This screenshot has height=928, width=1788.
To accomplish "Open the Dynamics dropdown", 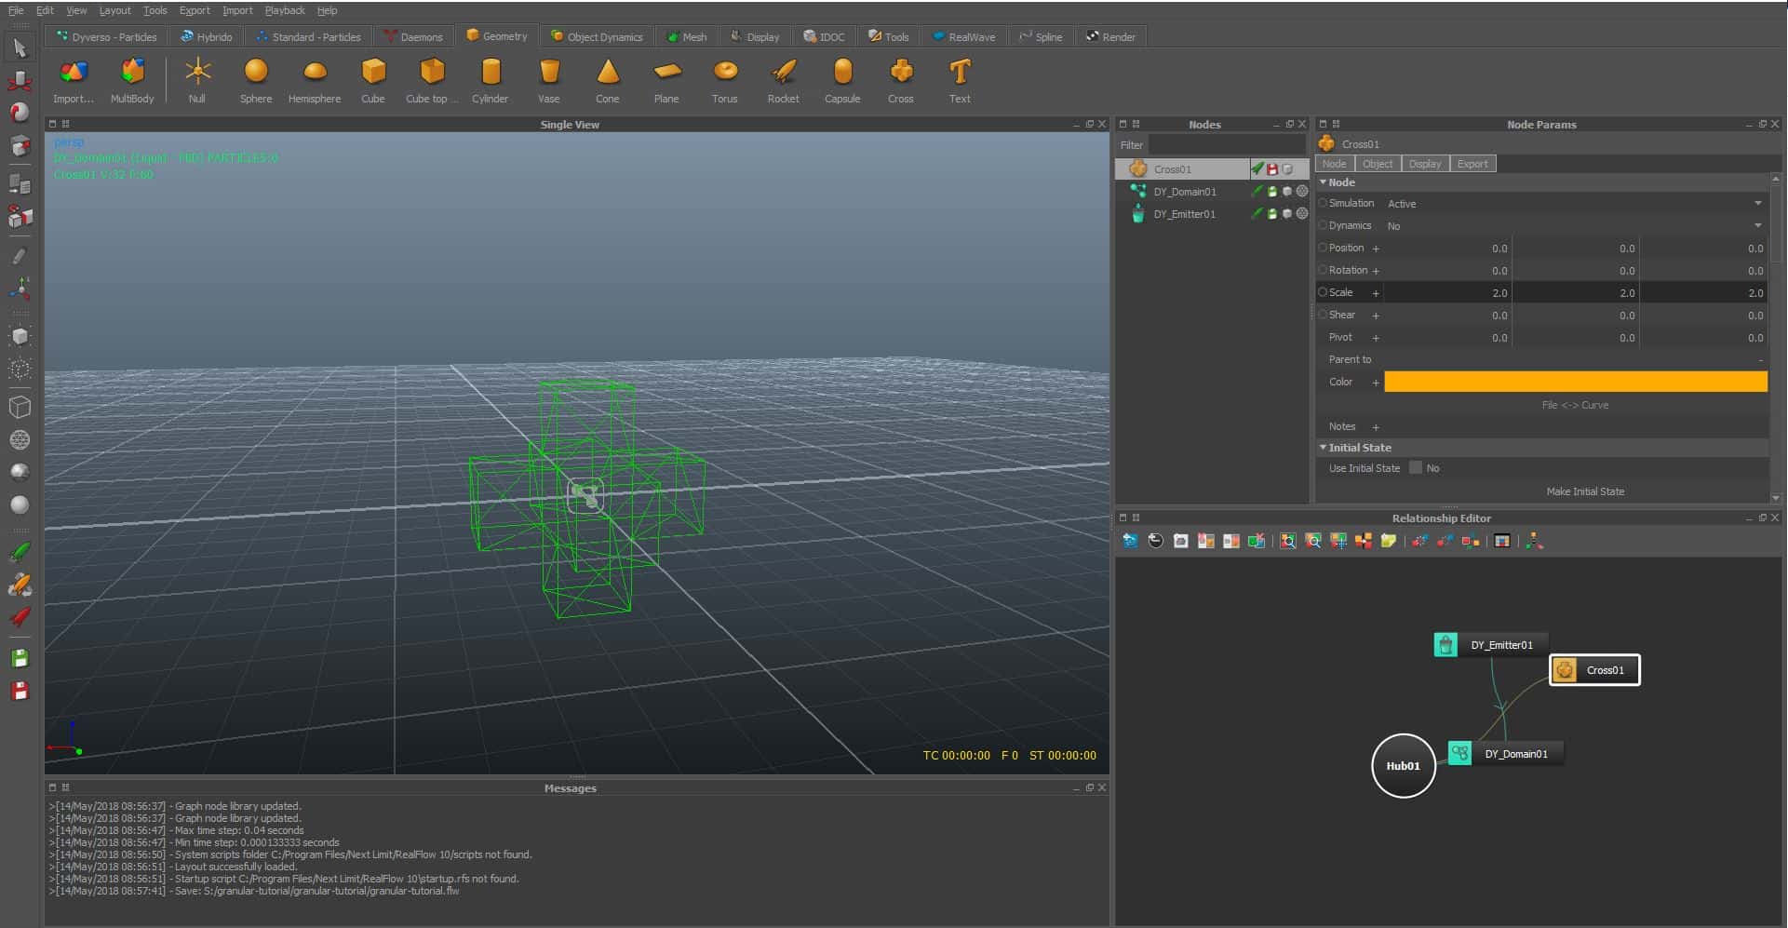I will pos(1573,226).
